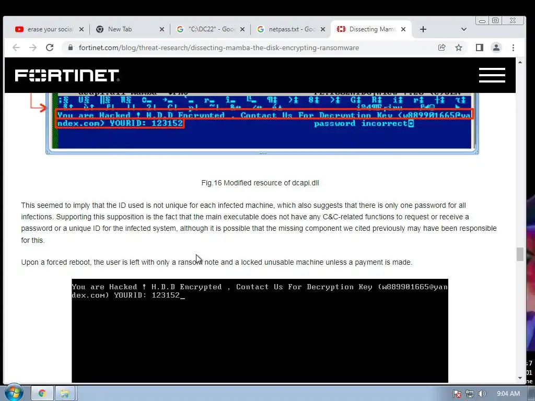This screenshot has width=535, height=401.
Task: Click the 'Fig.16 Modified resource of dcapi.dll' caption
Action: [x=260, y=183]
